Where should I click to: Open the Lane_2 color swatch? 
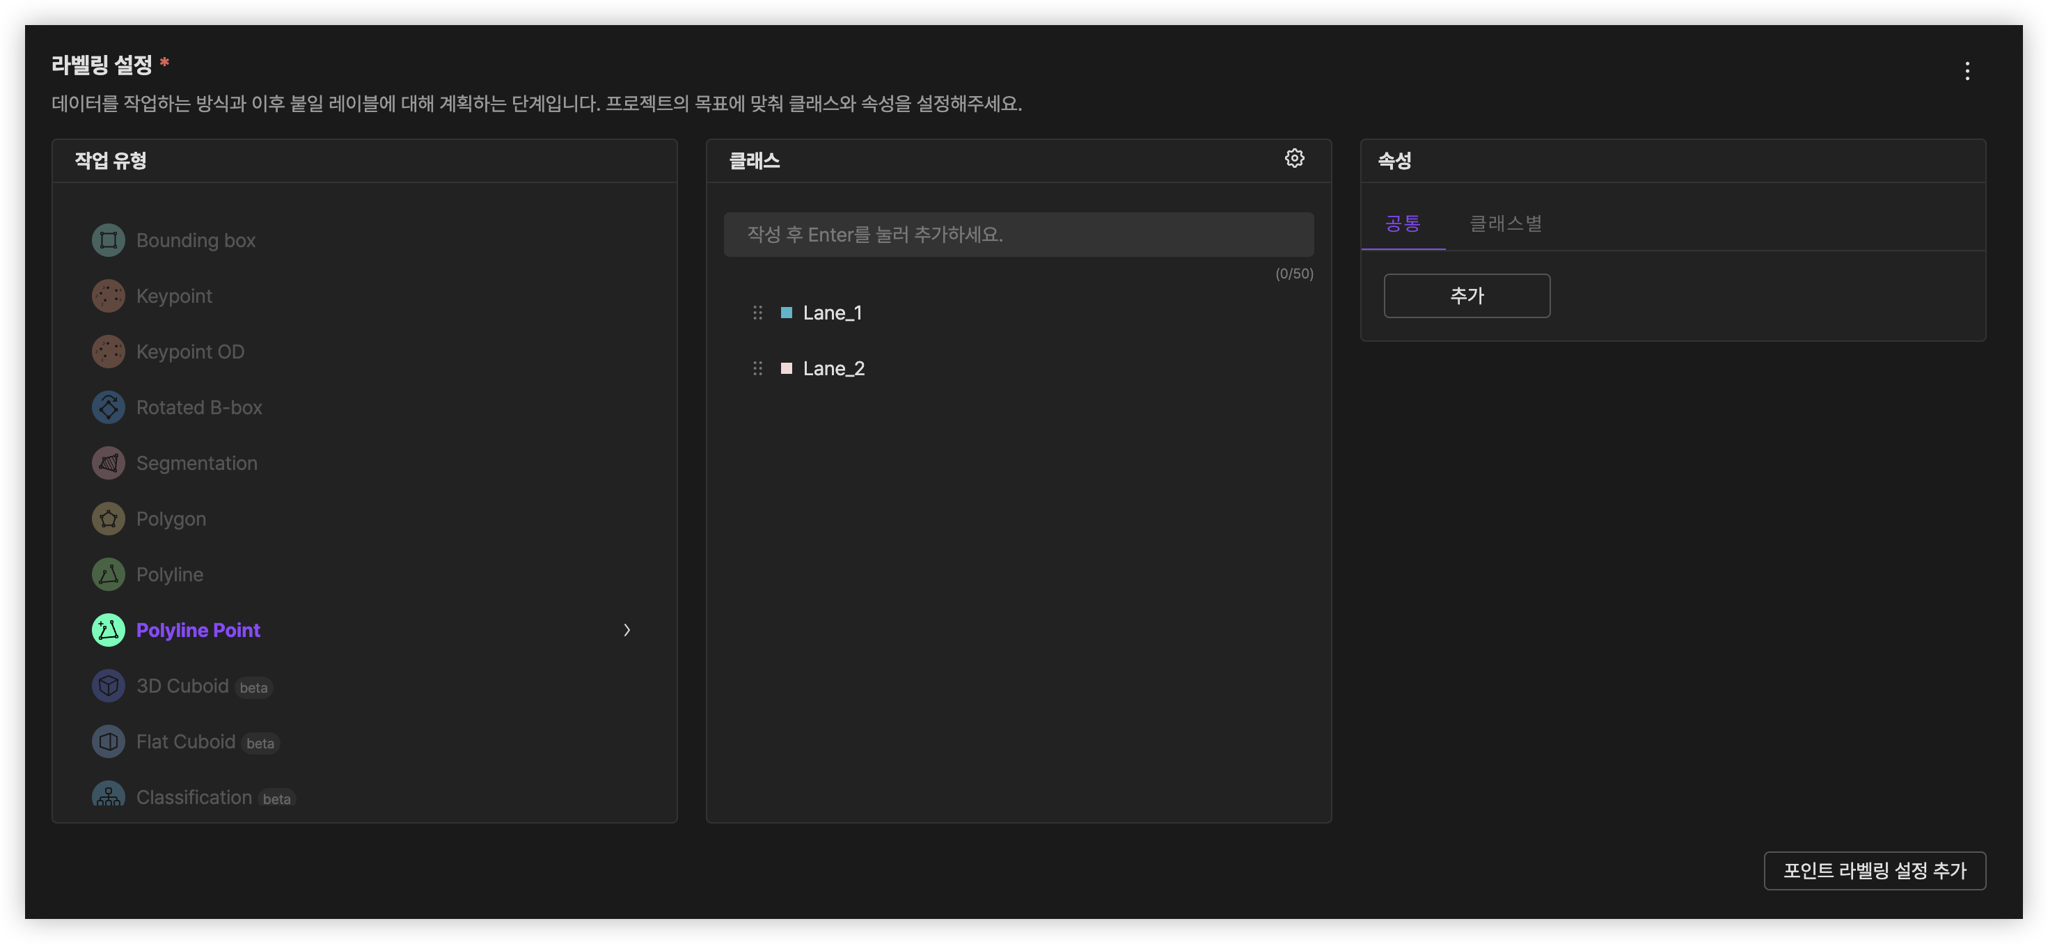click(785, 368)
